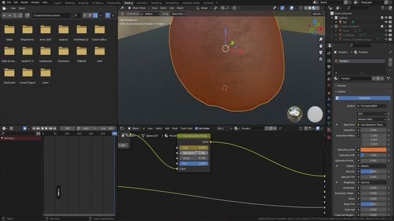Refresh the file browser listing
394x221 pixels.
20,15
